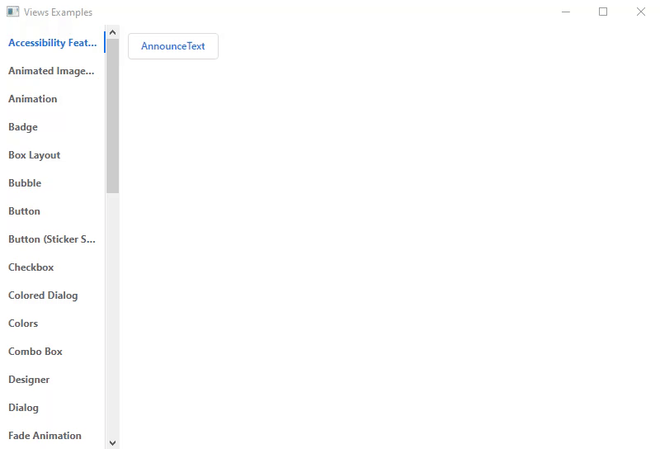Click the Views Examples window icon
Image resolution: width=660 pixels, height=449 pixels.
(x=12, y=12)
